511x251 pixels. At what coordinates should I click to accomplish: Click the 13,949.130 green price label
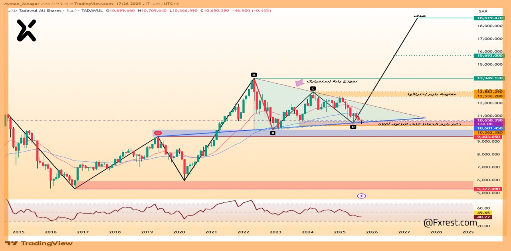click(x=488, y=78)
